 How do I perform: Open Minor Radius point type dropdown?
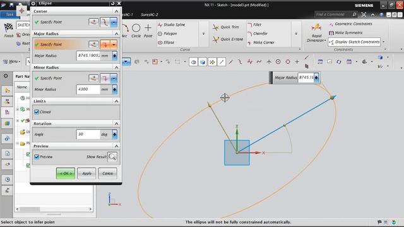pyautogui.click(x=114, y=78)
